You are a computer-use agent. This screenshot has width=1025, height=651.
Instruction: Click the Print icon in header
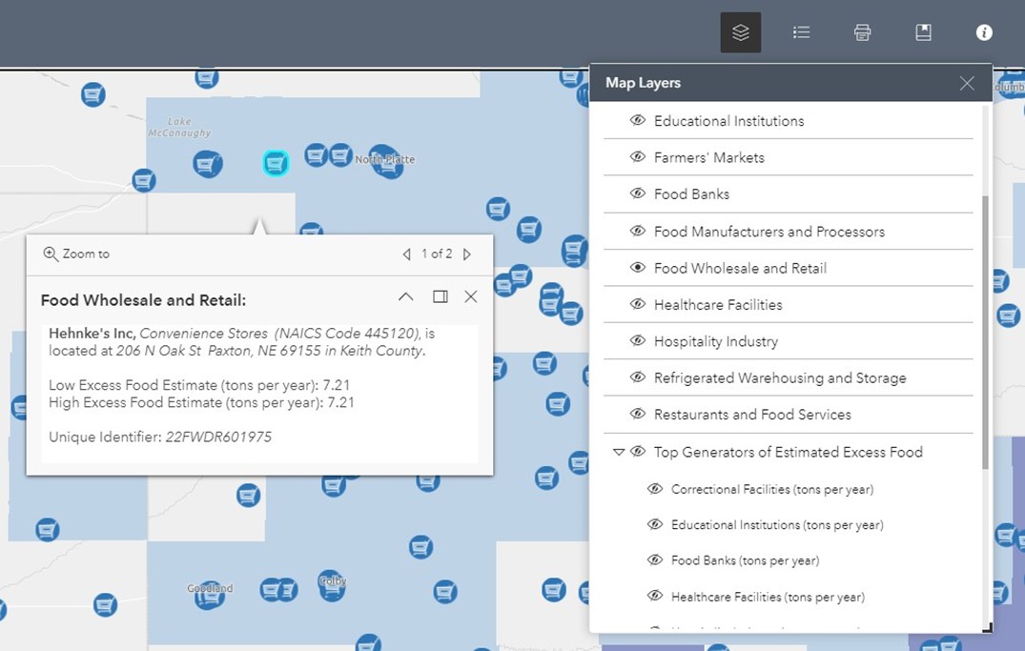coord(862,32)
